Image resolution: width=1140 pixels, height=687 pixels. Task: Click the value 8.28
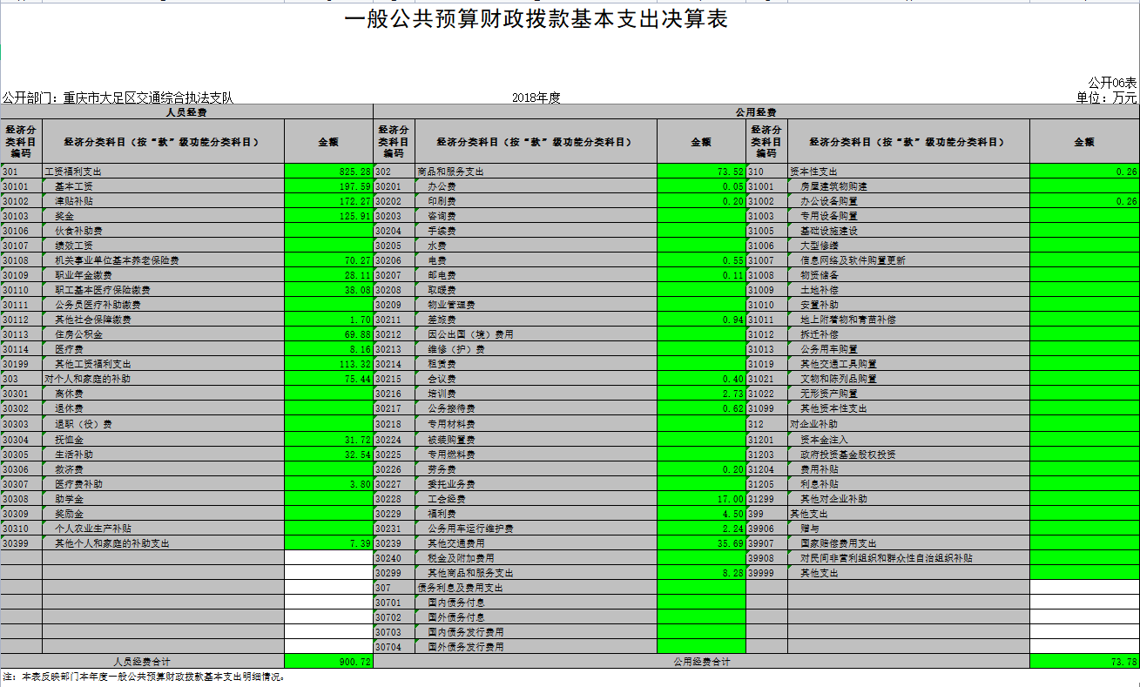coord(701,573)
